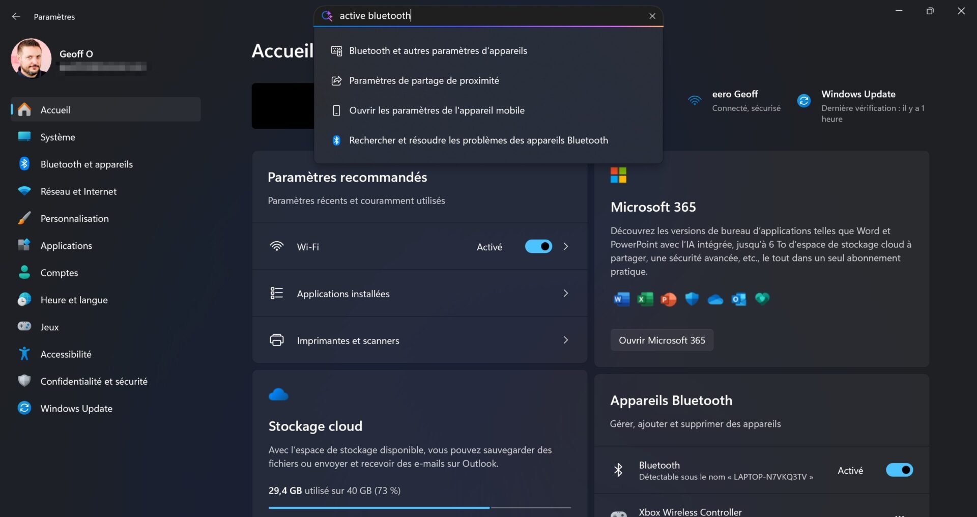977x517 pixels.
Task: Click the Bluetooth icon in sidebar
Action: pyautogui.click(x=24, y=163)
